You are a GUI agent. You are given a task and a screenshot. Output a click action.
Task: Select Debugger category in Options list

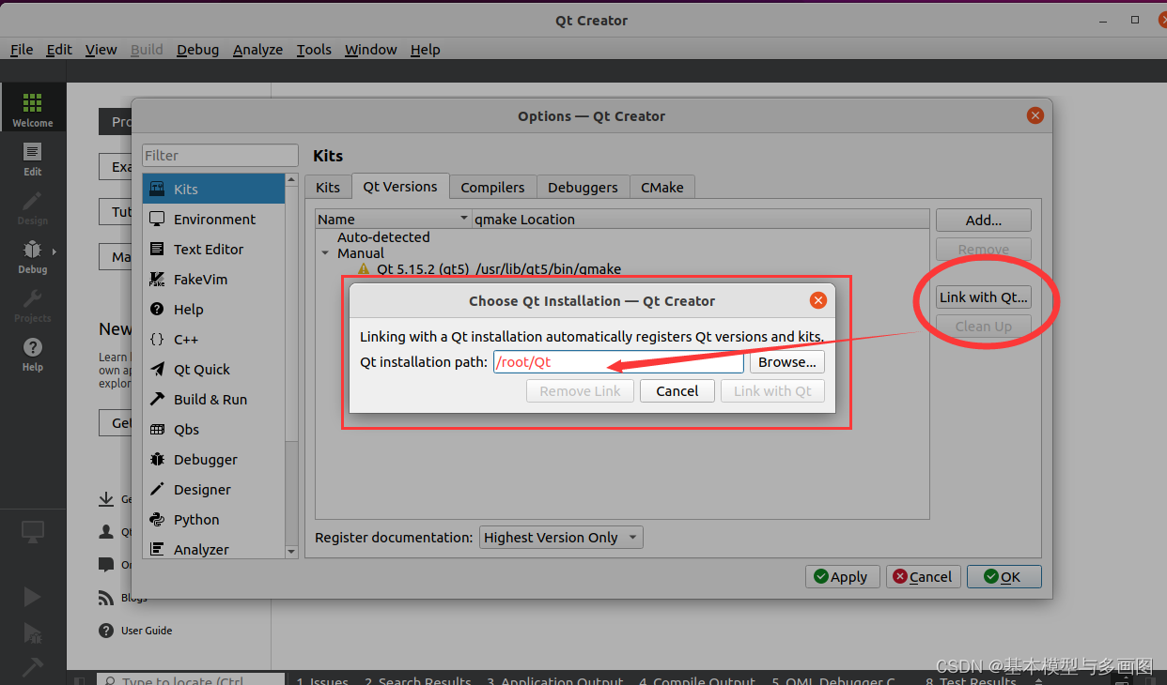tap(213, 459)
